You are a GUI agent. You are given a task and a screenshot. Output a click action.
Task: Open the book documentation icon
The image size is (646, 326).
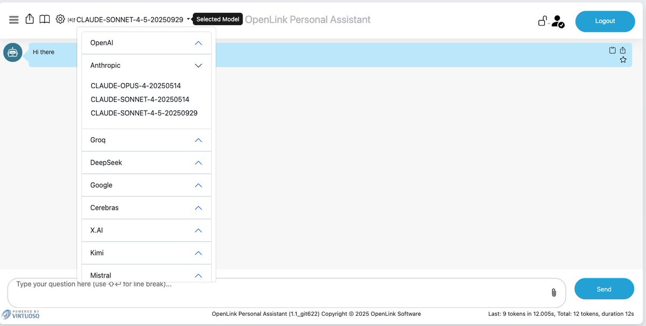click(45, 19)
